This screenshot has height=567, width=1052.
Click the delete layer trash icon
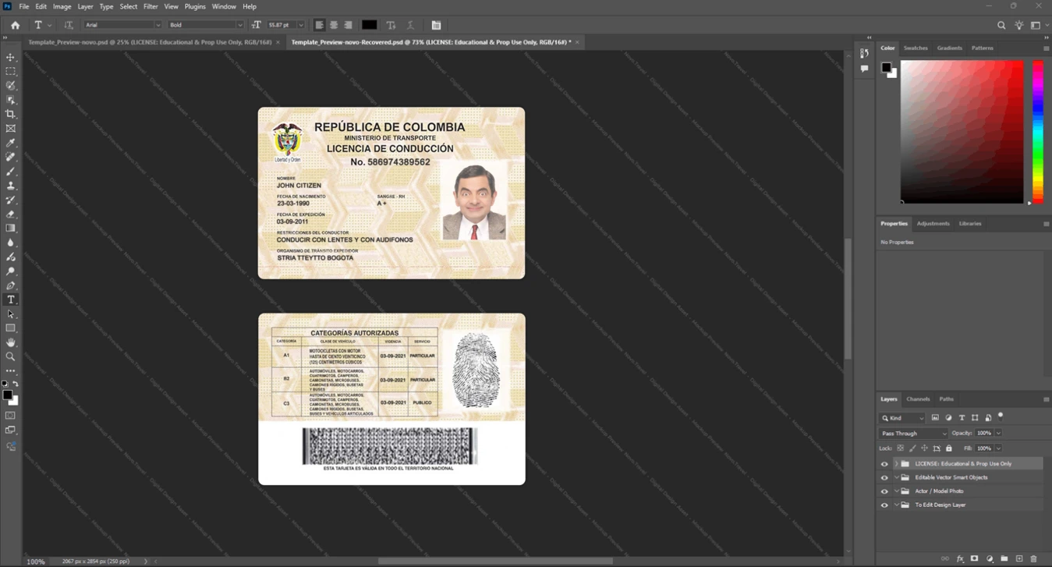coord(1034,558)
